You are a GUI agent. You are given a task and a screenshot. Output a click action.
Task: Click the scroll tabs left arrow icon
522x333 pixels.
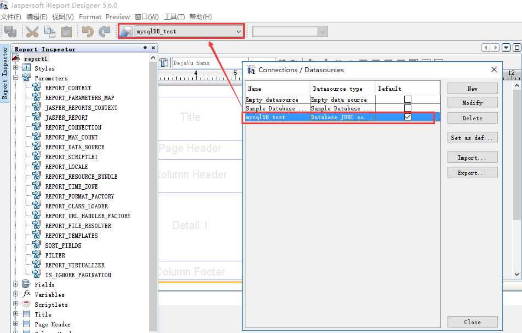pyautogui.click(x=486, y=48)
